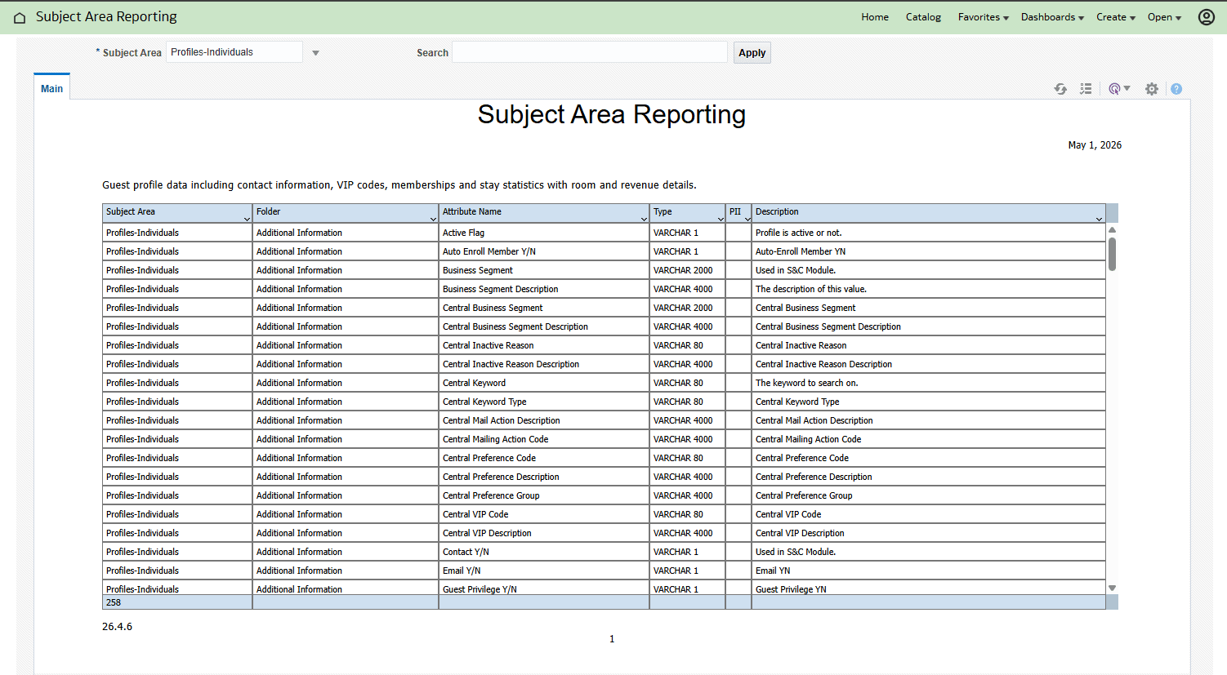The height and width of the screenshot is (675, 1227).
Task: Click the Attribute Name column header
Action: (x=544, y=212)
